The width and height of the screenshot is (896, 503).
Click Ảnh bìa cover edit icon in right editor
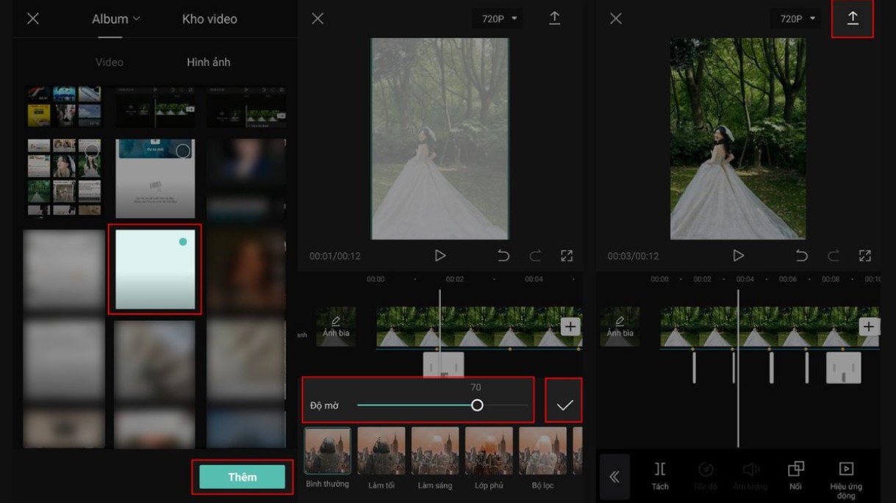tap(620, 326)
